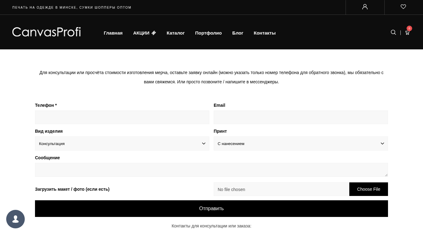Image resolution: width=423 pixels, height=237 pixels.
Task: Open the round chat widget button
Action: pyautogui.click(x=15, y=219)
